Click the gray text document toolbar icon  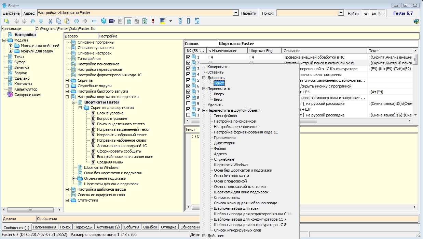(120, 21)
